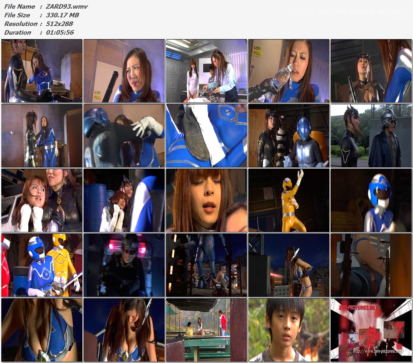Screen dimensions: 413x363
Task: Open thumbnail of woman with closed eyes close-up
Action: click(x=206, y=200)
